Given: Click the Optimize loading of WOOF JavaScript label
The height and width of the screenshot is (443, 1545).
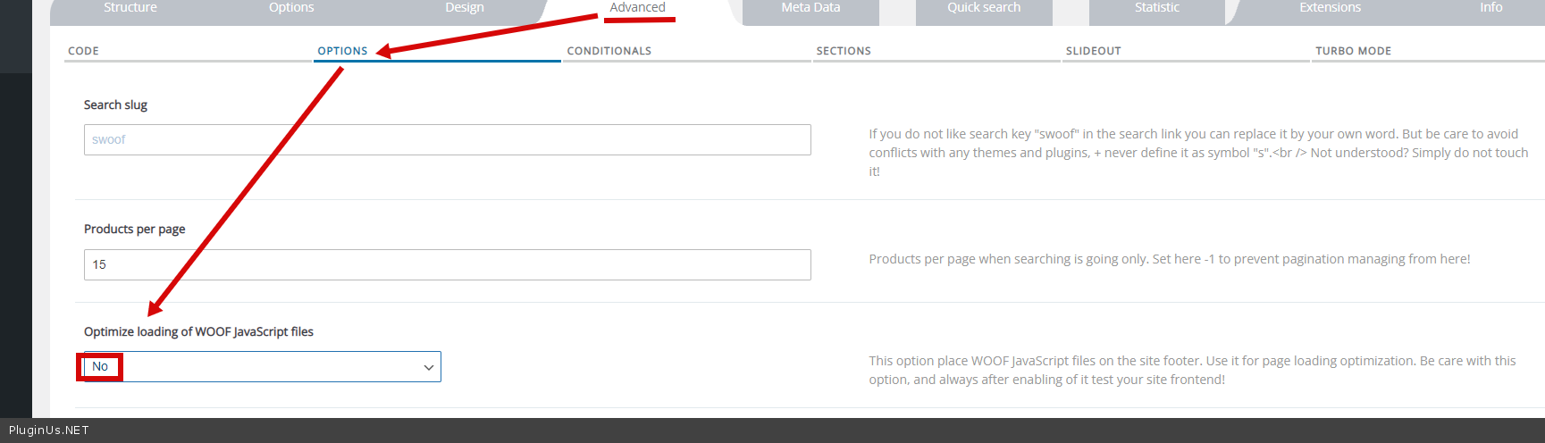Looking at the screenshot, I should [198, 332].
